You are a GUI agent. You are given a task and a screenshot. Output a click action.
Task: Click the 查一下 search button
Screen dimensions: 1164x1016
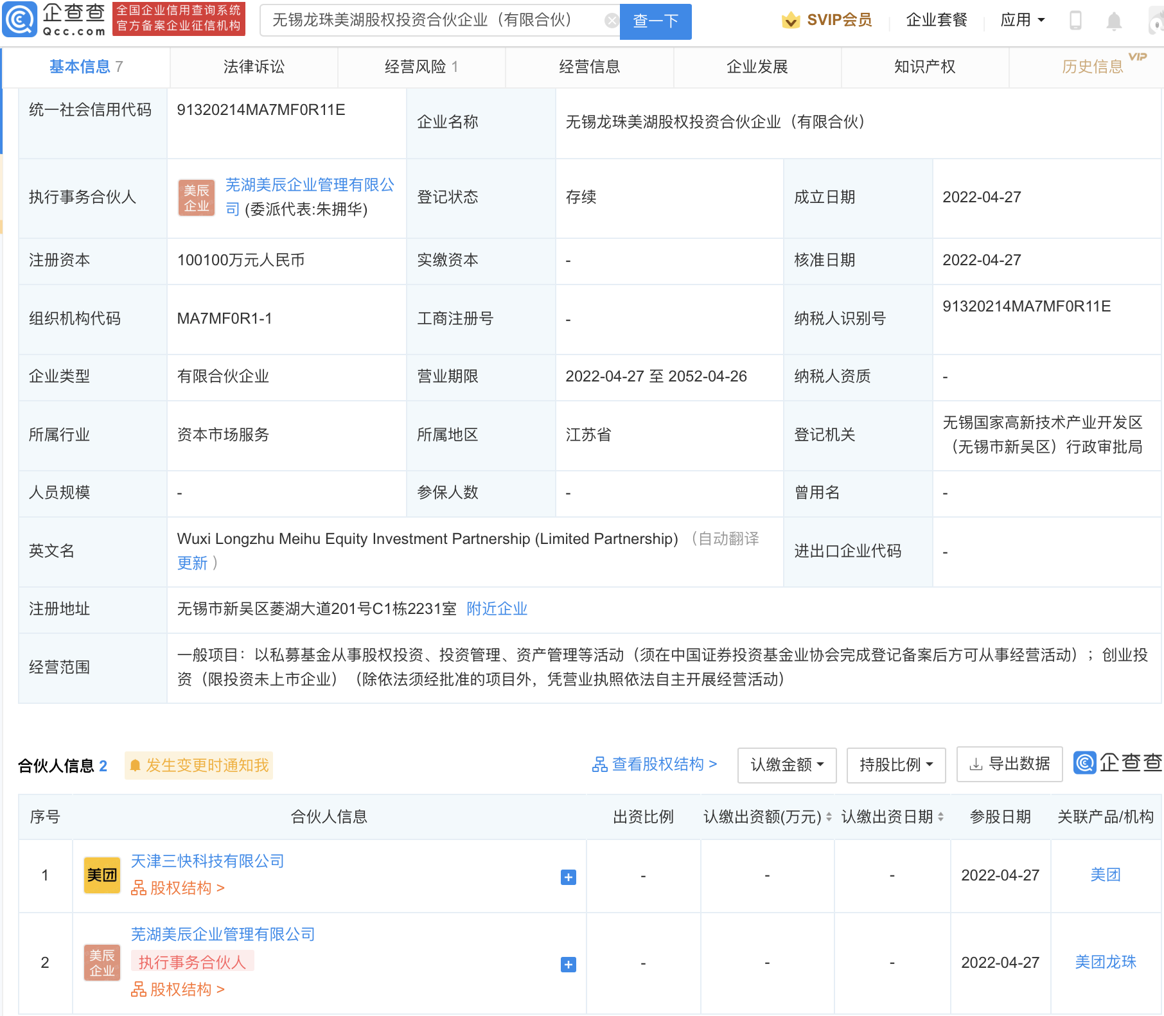point(655,21)
